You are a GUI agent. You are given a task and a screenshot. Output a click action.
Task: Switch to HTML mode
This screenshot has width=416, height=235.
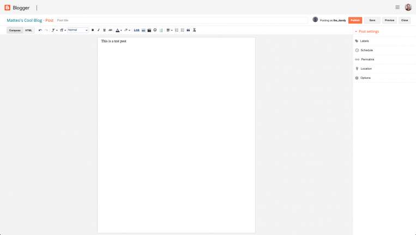(x=29, y=30)
